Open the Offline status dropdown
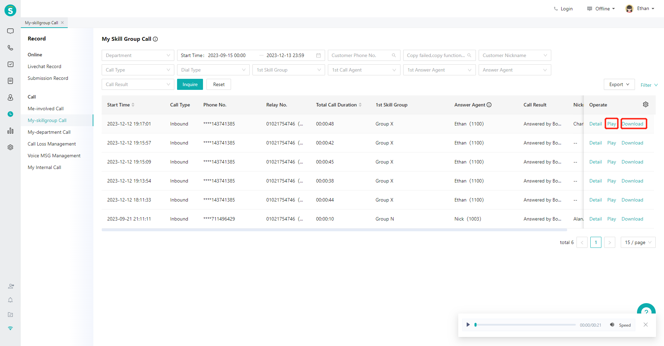The image size is (664, 346). pyautogui.click(x=601, y=9)
